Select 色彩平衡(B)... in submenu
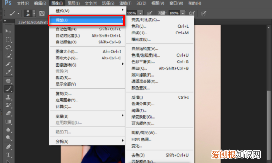Viewport: 272px width, 163px height. [x=160, y=62]
